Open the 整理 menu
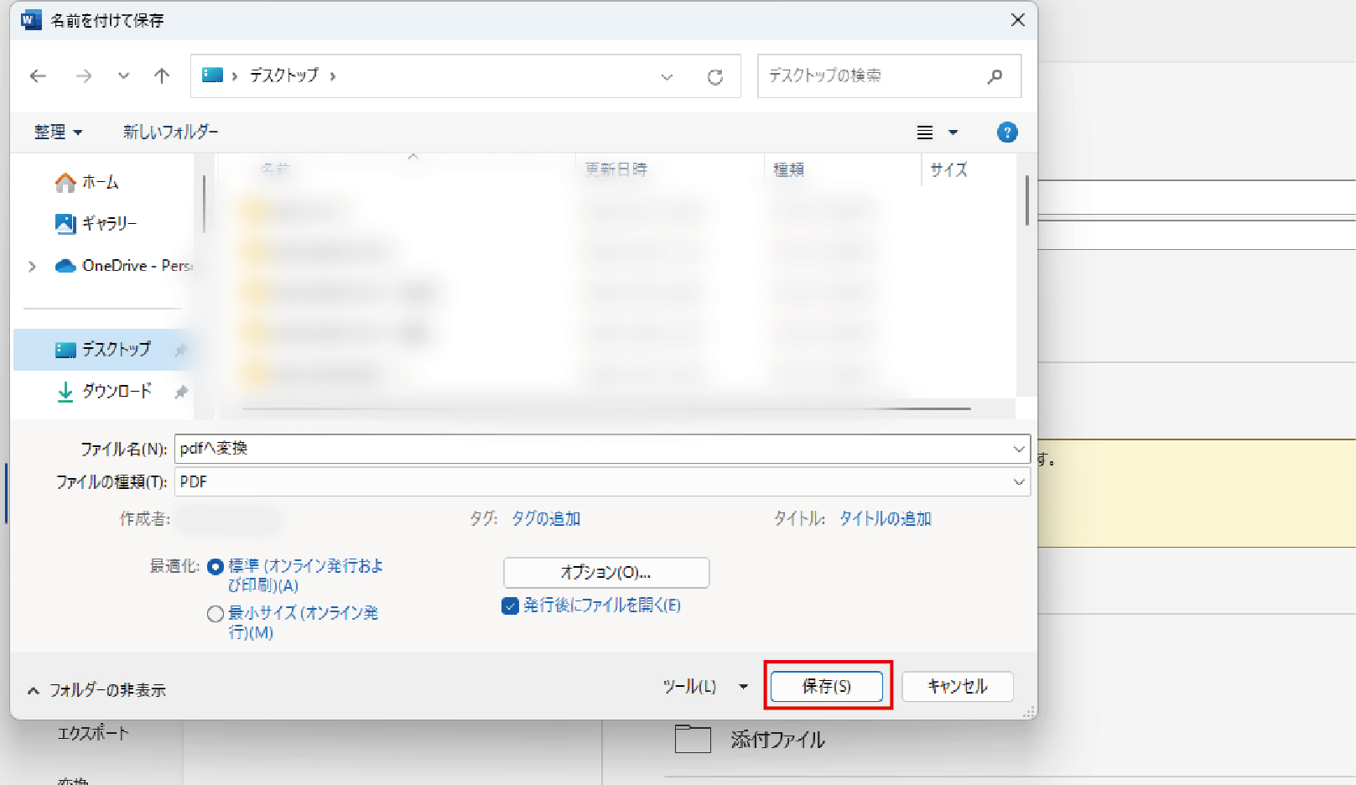This screenshot has height=785, width=1356. coord(58,132)
